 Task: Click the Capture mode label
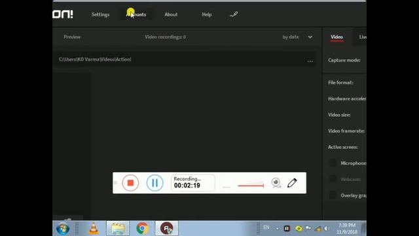point(344,60)
